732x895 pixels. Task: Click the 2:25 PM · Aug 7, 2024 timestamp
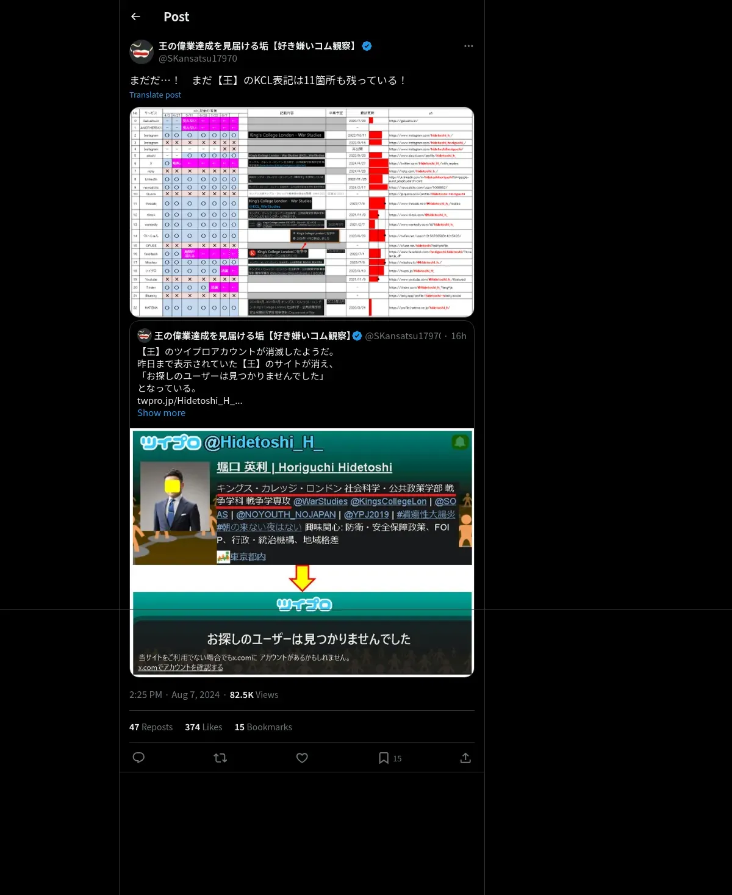pos(174,695)
